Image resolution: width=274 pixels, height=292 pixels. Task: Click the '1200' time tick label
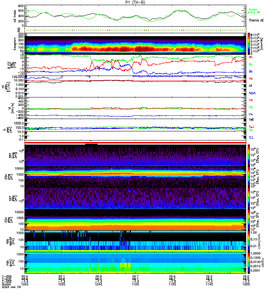tap(246, 284)
